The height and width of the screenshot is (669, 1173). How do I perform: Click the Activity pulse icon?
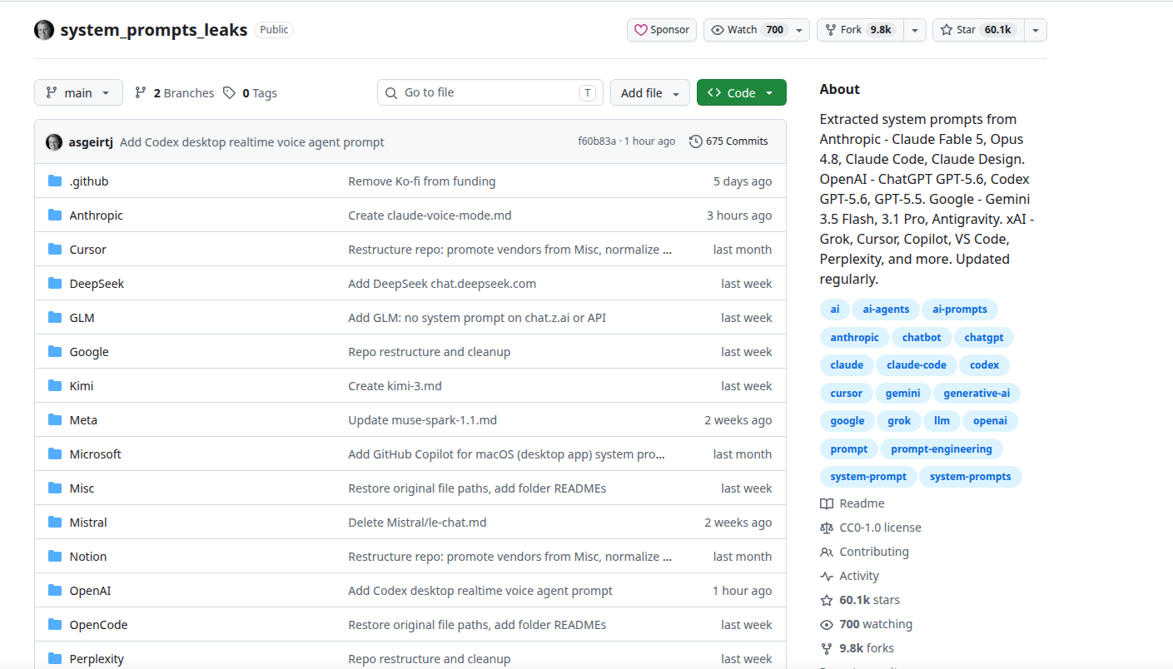coord(827,576)
